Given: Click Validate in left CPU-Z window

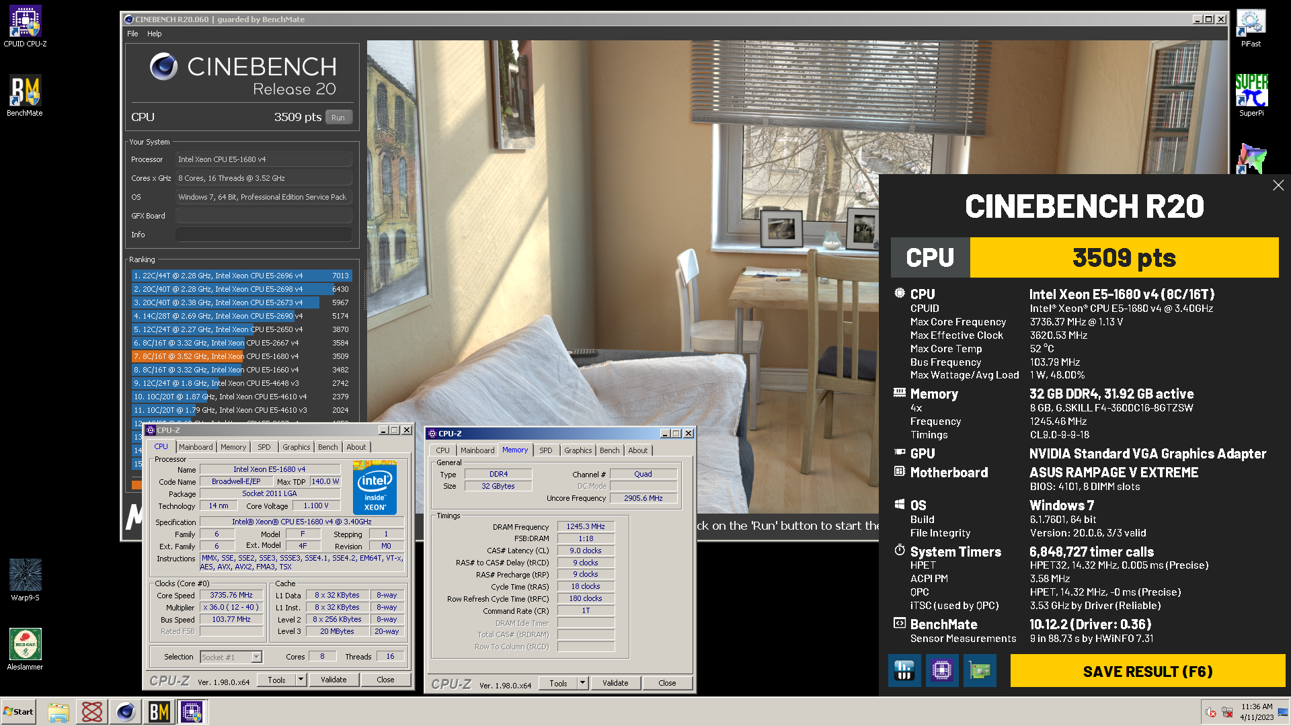Looking at the screenshot, I should [334, 680].
